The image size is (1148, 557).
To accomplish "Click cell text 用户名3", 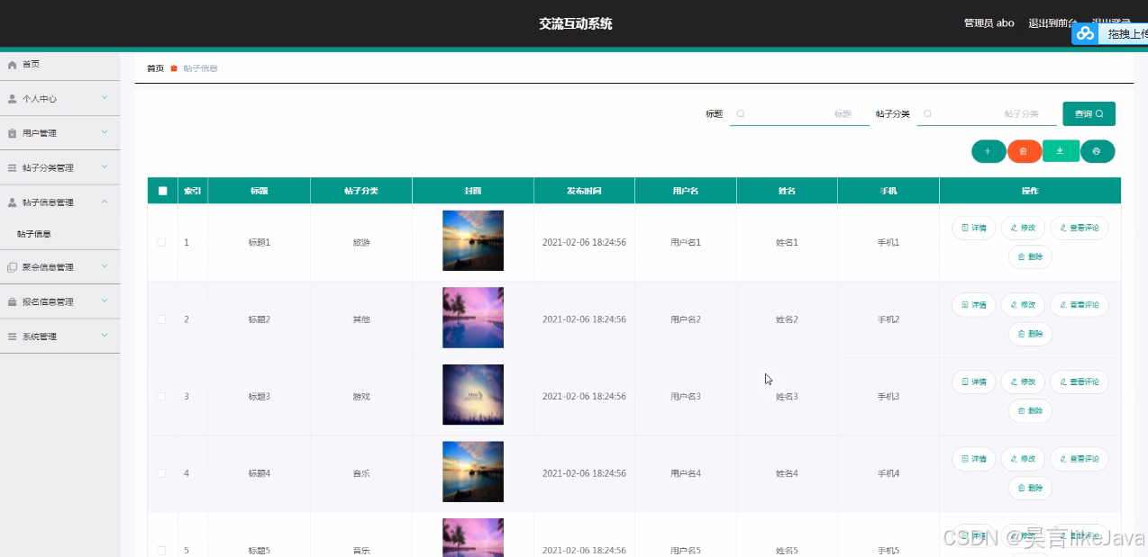I will click(686, 397).
